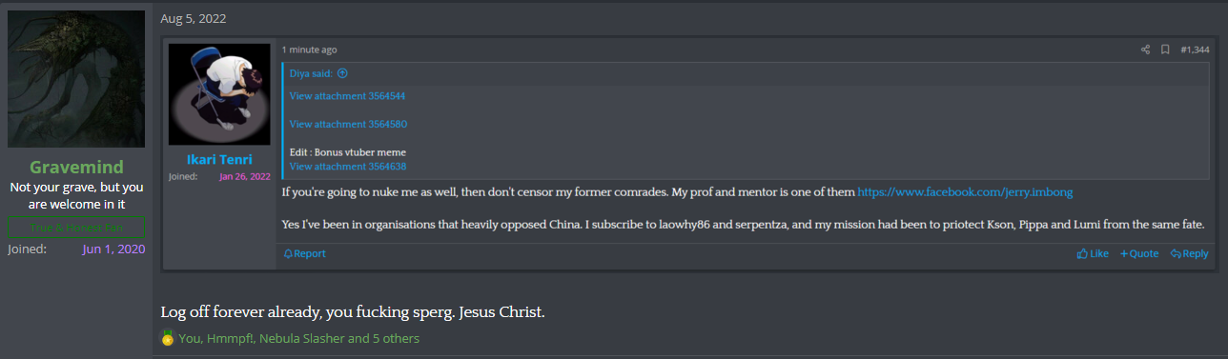
Task: View Gravemind's user profile via the username
Action: click(76, 167)
